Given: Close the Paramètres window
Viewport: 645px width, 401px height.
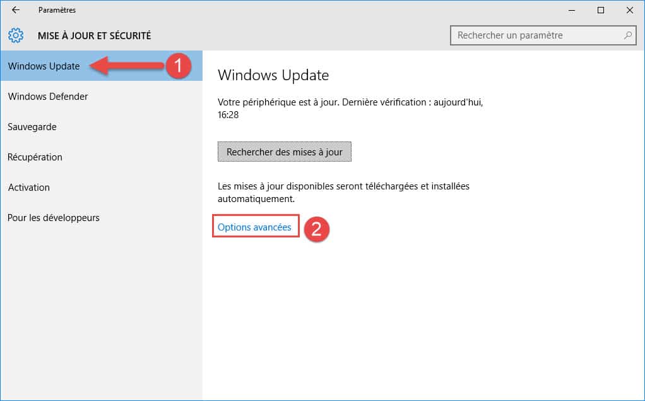Looking at the screenshot, I should pos(630,10).
